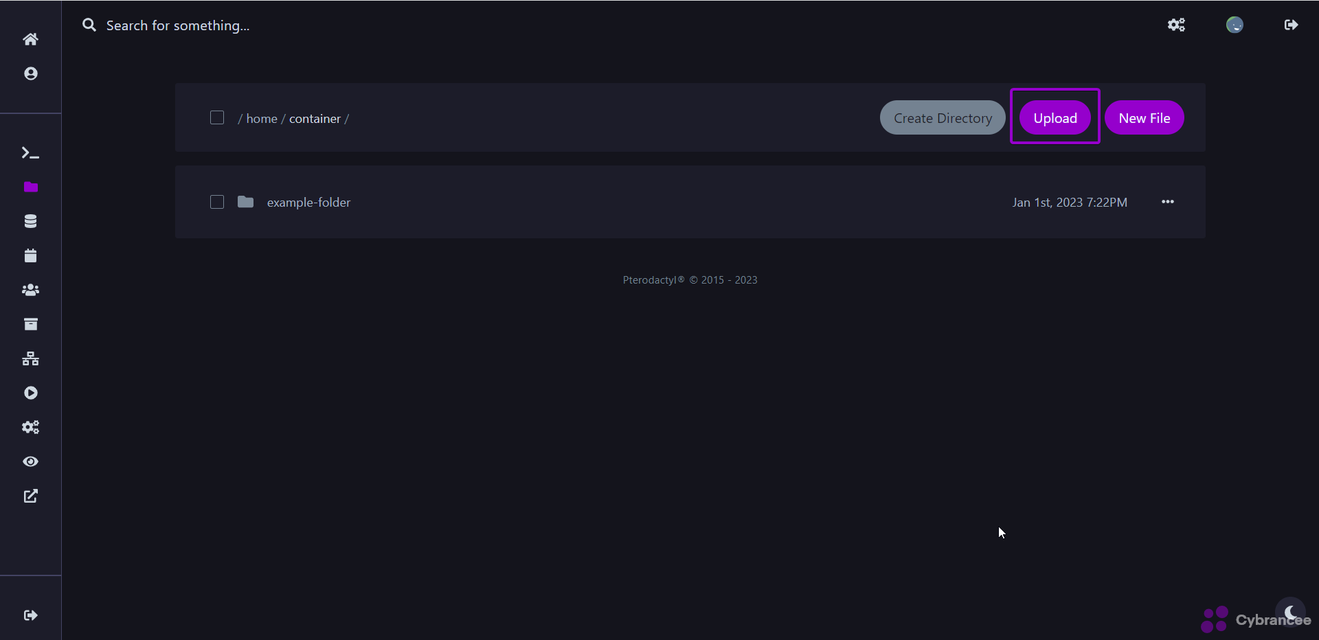Open the Console terminal icon in sidebar
Viewport: 1319px width, 640px height.
pos(30,153)
